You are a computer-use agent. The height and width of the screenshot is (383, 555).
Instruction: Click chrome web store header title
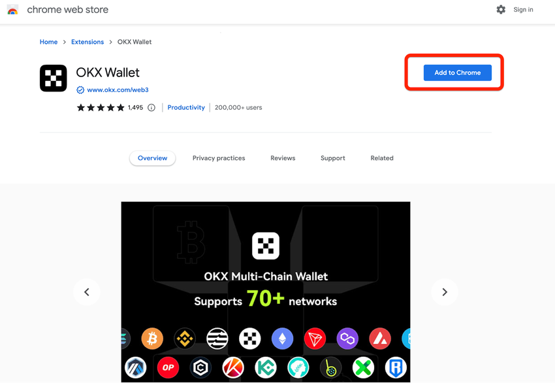68,10
